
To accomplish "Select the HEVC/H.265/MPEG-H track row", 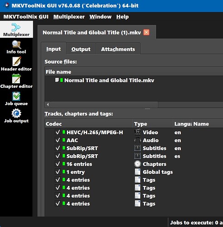I will coord(134,132).
